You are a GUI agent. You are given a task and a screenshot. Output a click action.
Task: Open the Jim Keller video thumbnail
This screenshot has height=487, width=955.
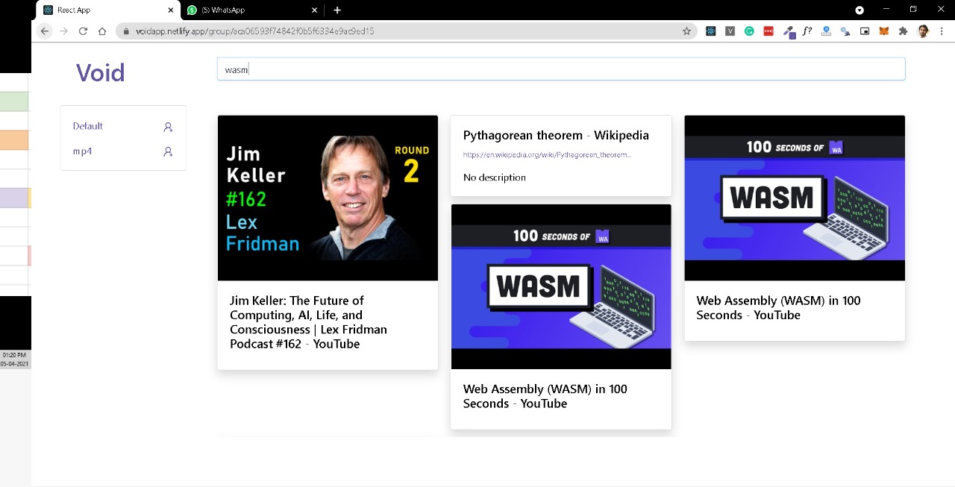[328, 198]
